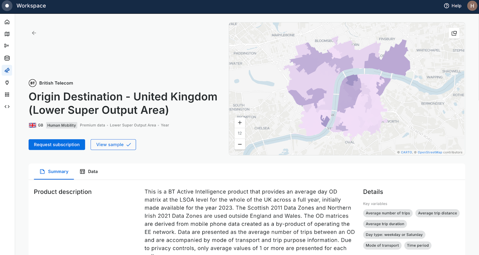Open the Workflows sidebar icon

tap(7, 46)
